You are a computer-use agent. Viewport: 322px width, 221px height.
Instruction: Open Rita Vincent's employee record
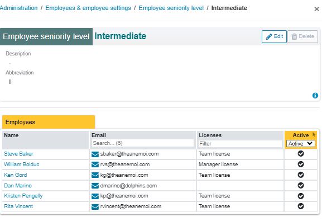(18, 206)
